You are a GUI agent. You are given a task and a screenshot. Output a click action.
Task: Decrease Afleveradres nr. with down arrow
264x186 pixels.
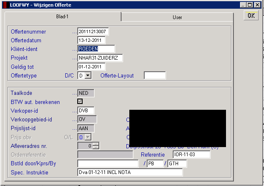[96, 147]
